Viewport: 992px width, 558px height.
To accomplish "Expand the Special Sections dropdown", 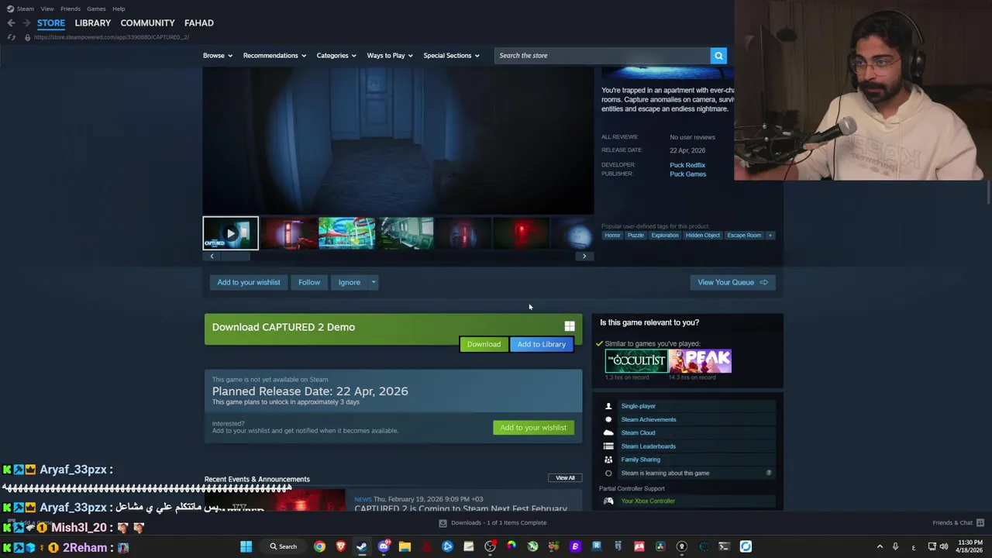I will tap(451, 56).
